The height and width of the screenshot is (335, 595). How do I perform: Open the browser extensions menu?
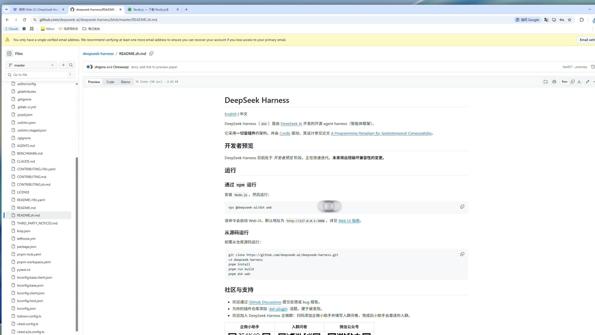click(582, 20)
